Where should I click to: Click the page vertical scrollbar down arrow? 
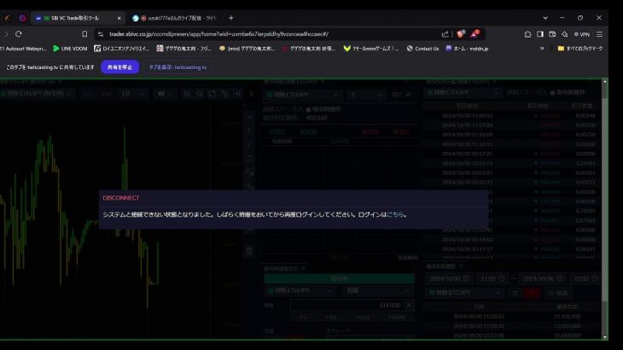point(605,337)
